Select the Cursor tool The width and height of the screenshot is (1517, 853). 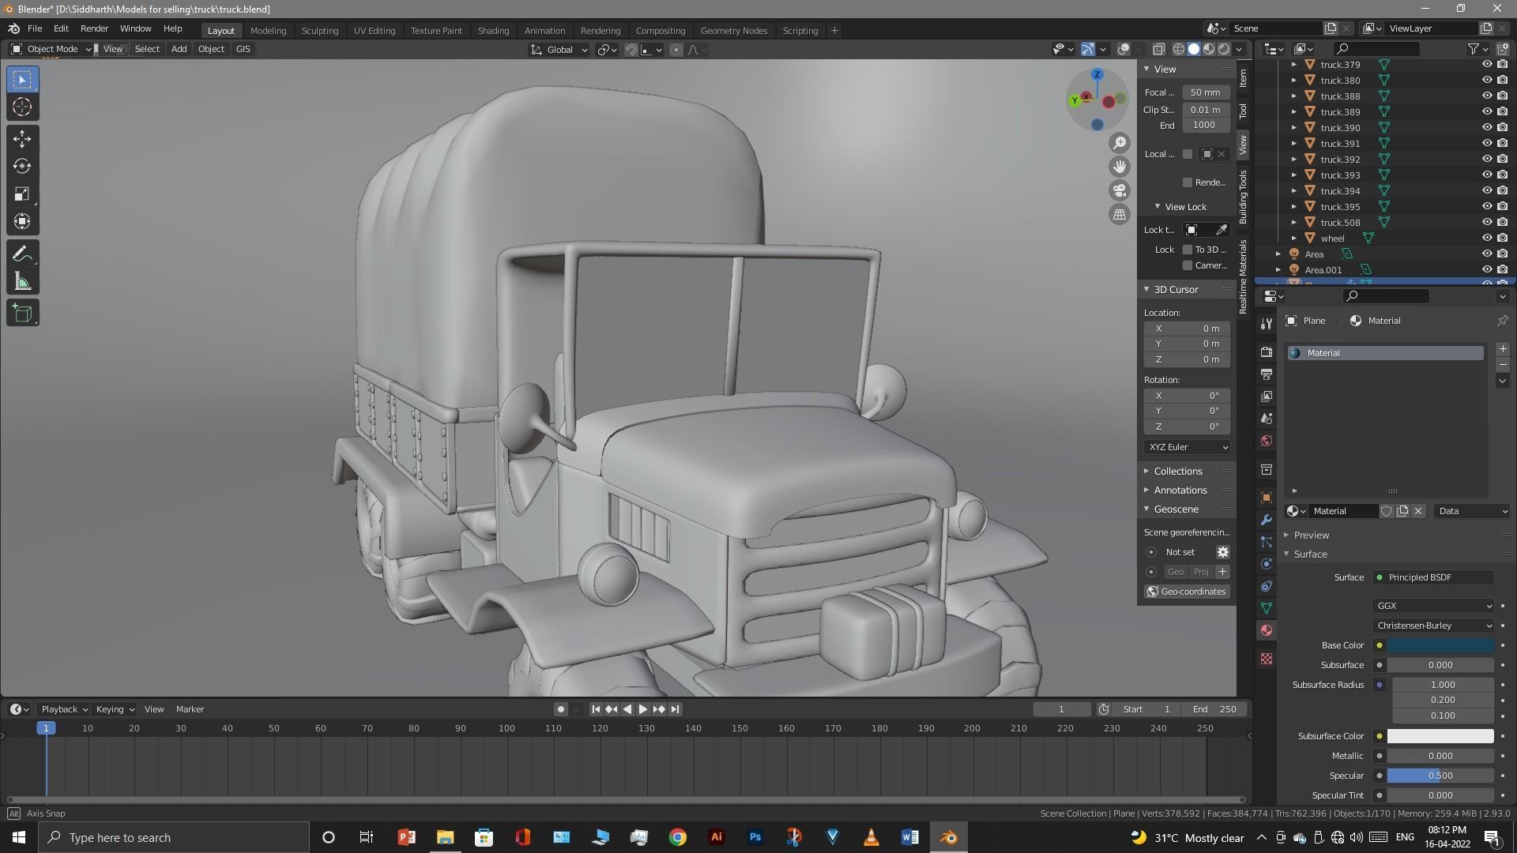coord(22,107)
